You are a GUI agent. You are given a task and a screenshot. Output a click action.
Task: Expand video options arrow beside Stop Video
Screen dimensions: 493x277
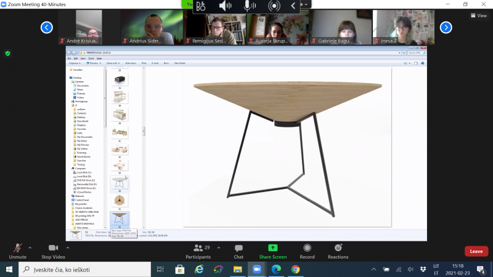68,248
